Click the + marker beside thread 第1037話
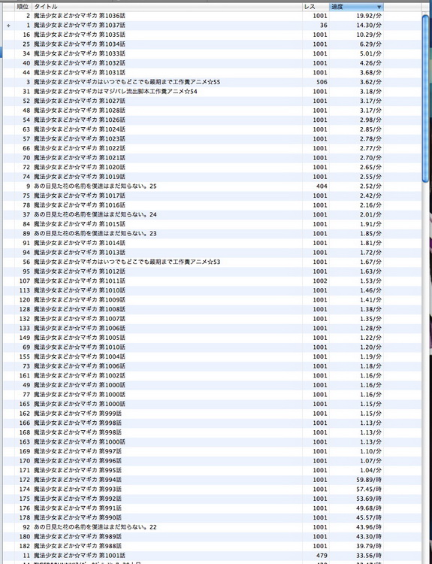Screen dimensions: 432x564 click(8, 26)
